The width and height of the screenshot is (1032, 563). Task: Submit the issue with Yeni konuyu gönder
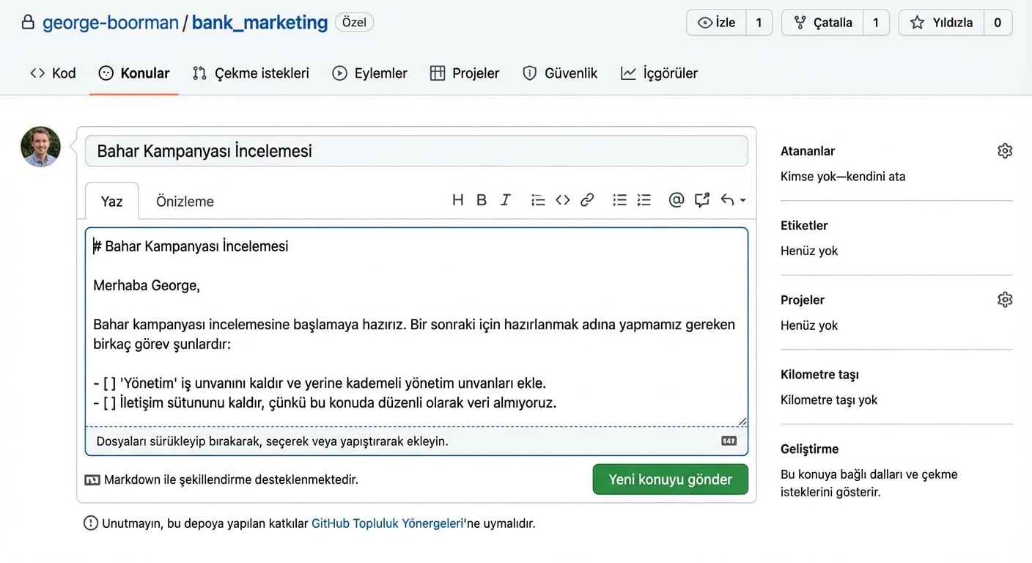coord(670,479)
